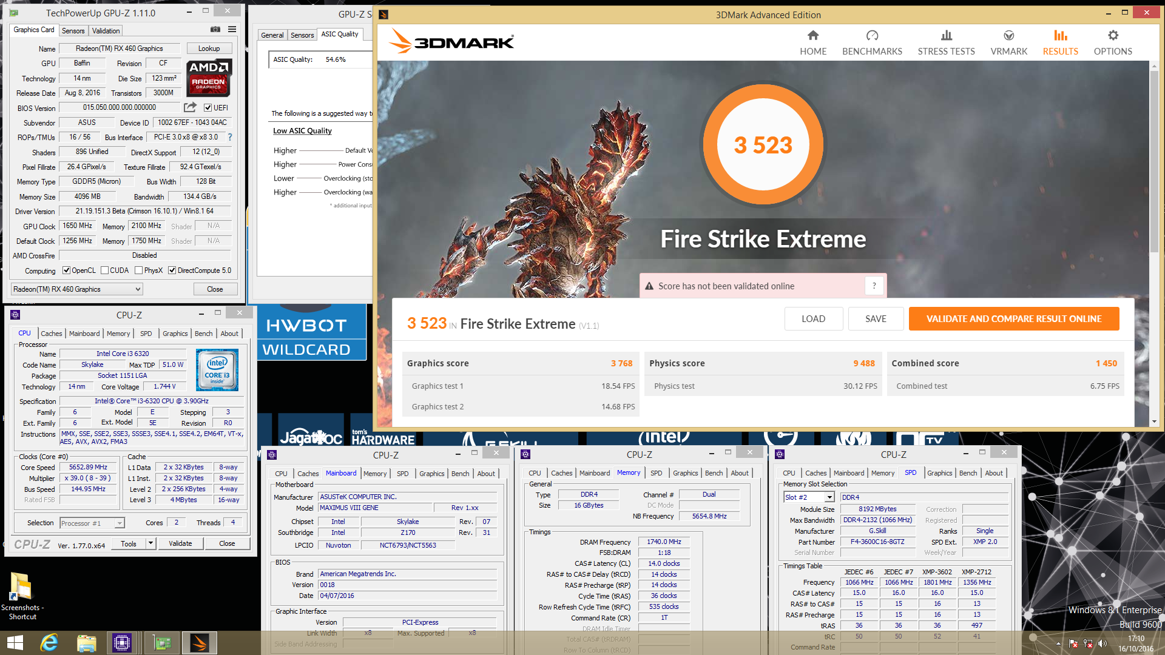Click the Intel Core i3 badge in CPU-Z
The height and width of the screenshot is (655, 1165).
click(x=217, y=370)
